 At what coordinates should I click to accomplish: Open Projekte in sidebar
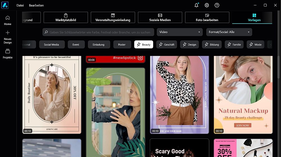point(8,54)
